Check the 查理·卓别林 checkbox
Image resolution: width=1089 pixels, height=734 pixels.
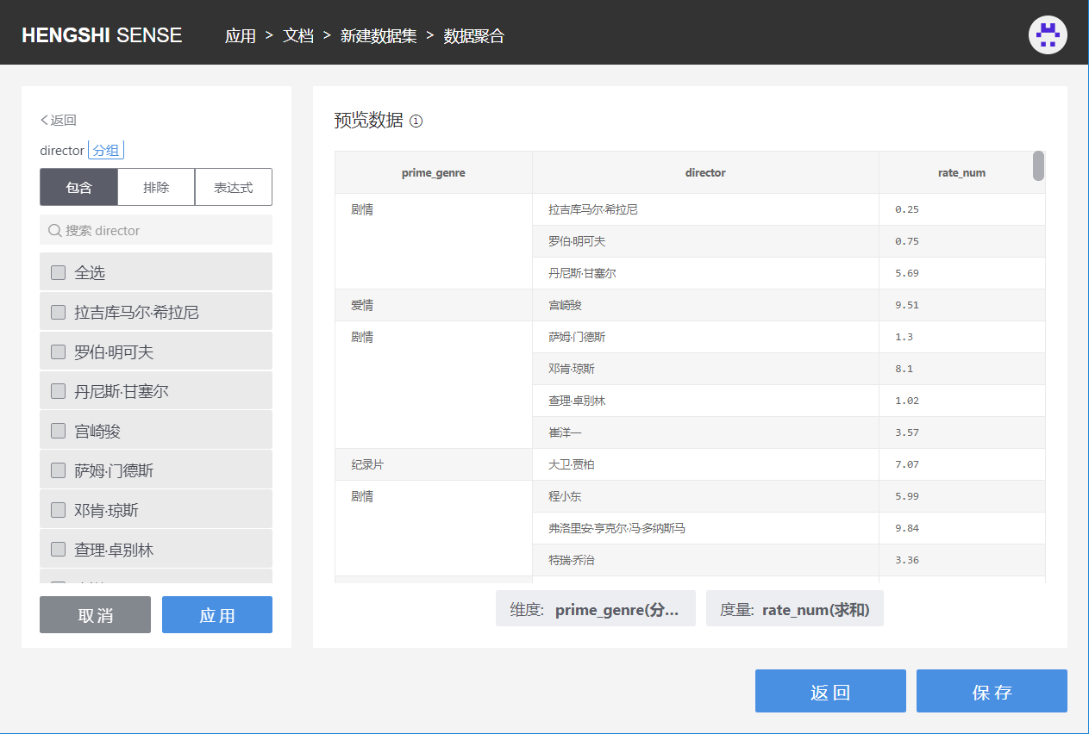pyautogui.click(x=58, y=550)
